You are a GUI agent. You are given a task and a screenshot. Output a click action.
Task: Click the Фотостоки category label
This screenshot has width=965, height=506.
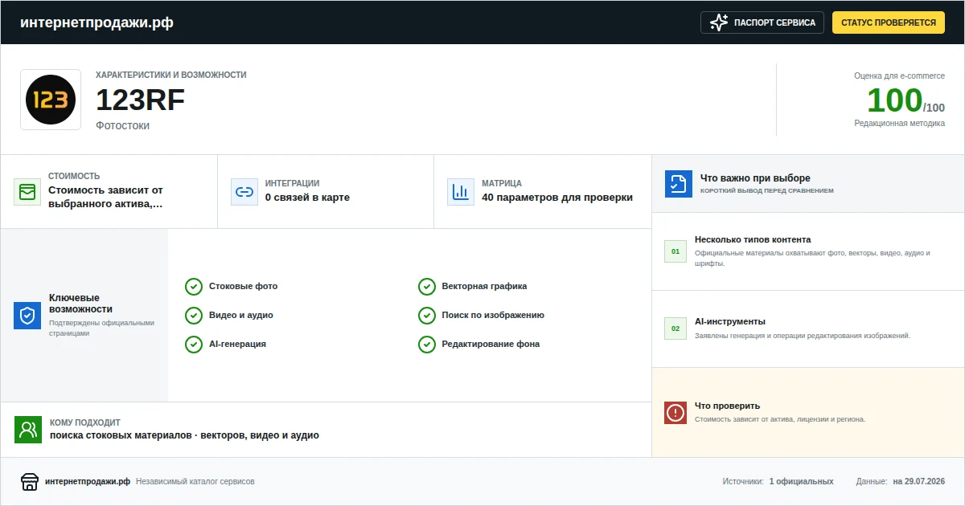pos(122,126)
